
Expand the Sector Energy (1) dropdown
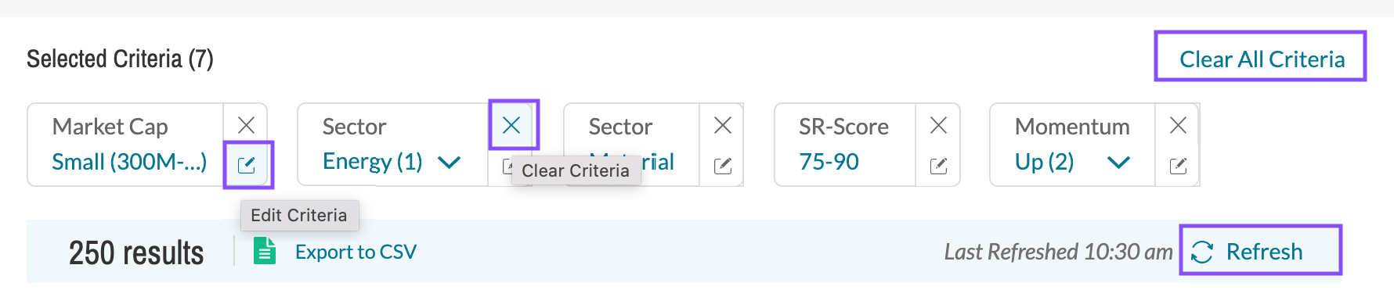449,163
